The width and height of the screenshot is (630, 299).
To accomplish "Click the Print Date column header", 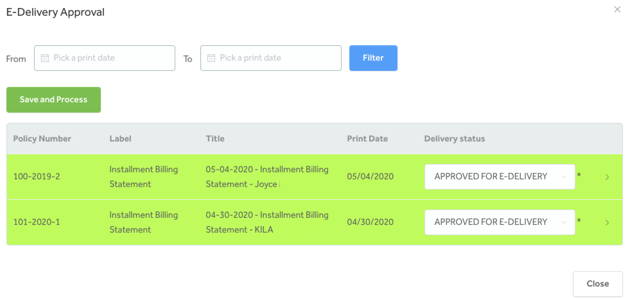I will pos(367,138).
